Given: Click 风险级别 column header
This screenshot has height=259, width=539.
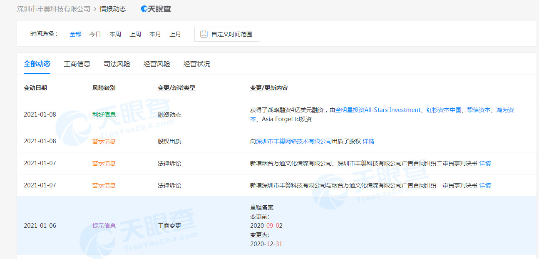Looking at the screenshot, I should [x=104, y=88].
